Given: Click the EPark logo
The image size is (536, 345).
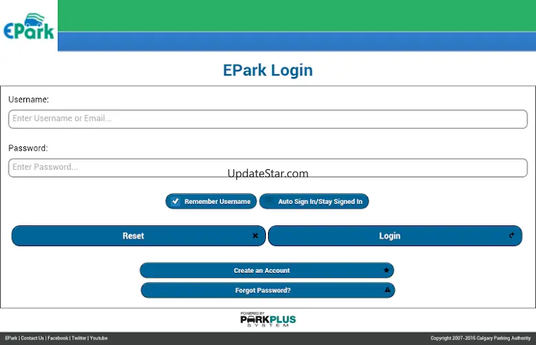Looking at the screenshot, I should [29, 27].
